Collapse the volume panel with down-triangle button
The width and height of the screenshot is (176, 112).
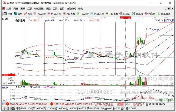point(4,83)
